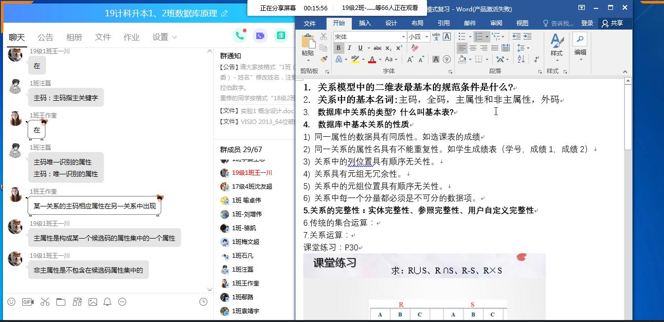
Task: Click the 共享 share button in Word
Action: (612, 23)
